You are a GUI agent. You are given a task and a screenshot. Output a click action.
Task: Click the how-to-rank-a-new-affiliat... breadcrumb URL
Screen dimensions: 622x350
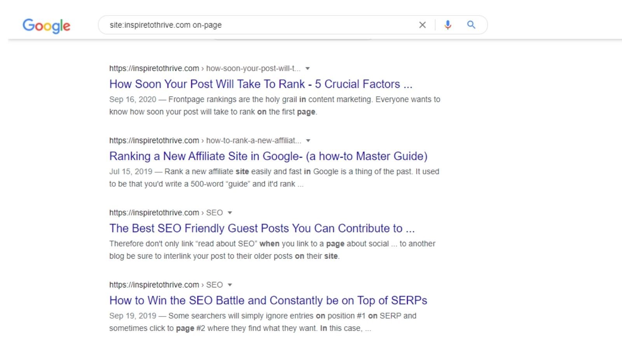(205, 141)
